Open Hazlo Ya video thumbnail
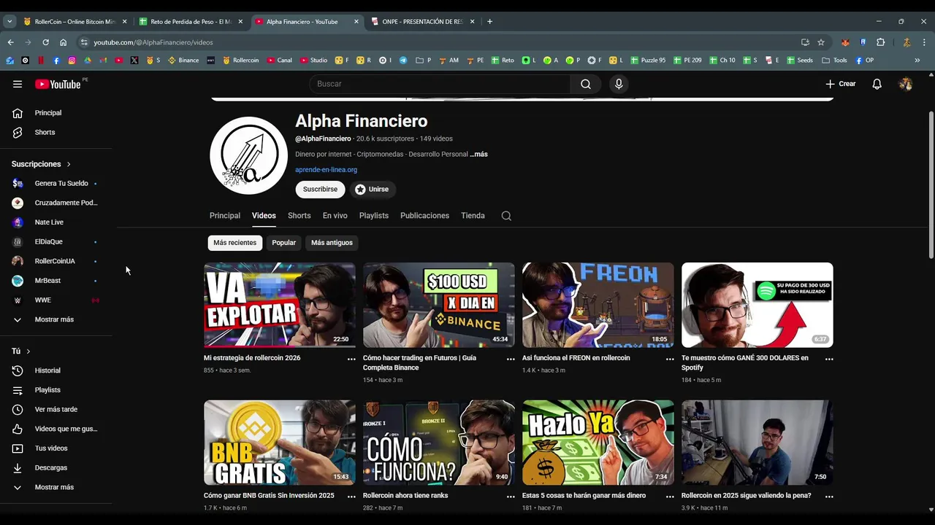 coord(598,443)
